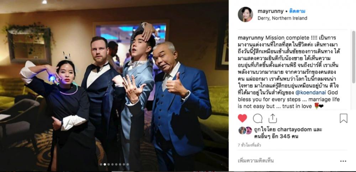View liker avatars beside chartayodom
The height and width of the screenshot is (172, 356).
pyautogui.click(x=245, y=130)
